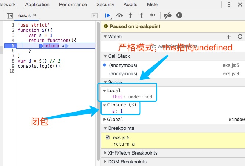Switch to the Performance tab

[x=73, y=5]
